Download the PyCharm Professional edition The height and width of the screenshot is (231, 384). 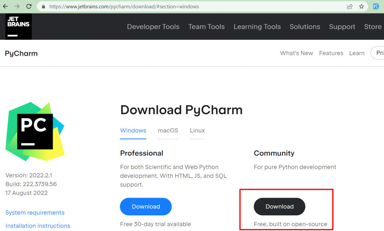point(145,207)
